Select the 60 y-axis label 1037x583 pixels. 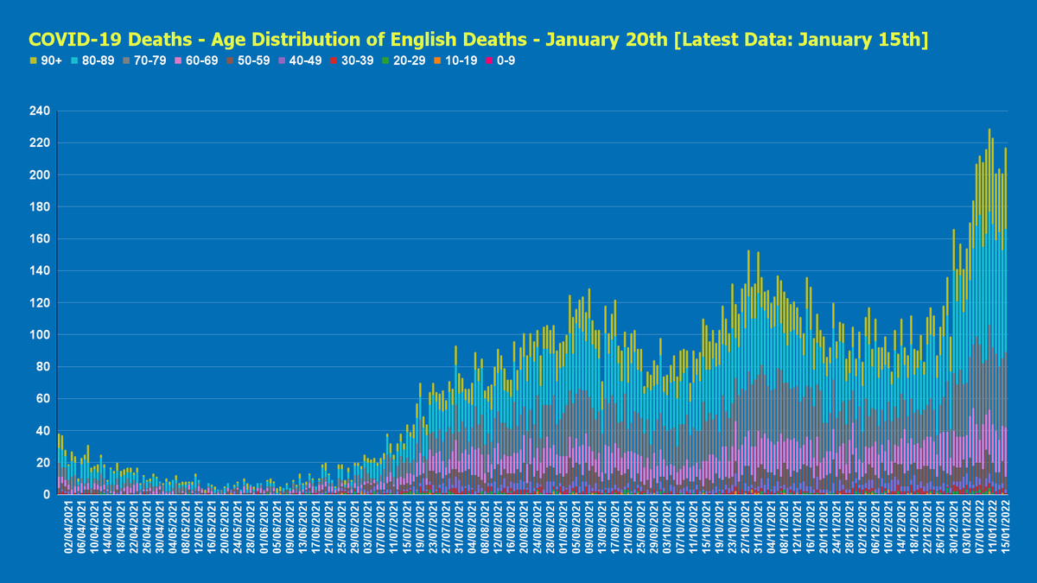coord(44,399)
